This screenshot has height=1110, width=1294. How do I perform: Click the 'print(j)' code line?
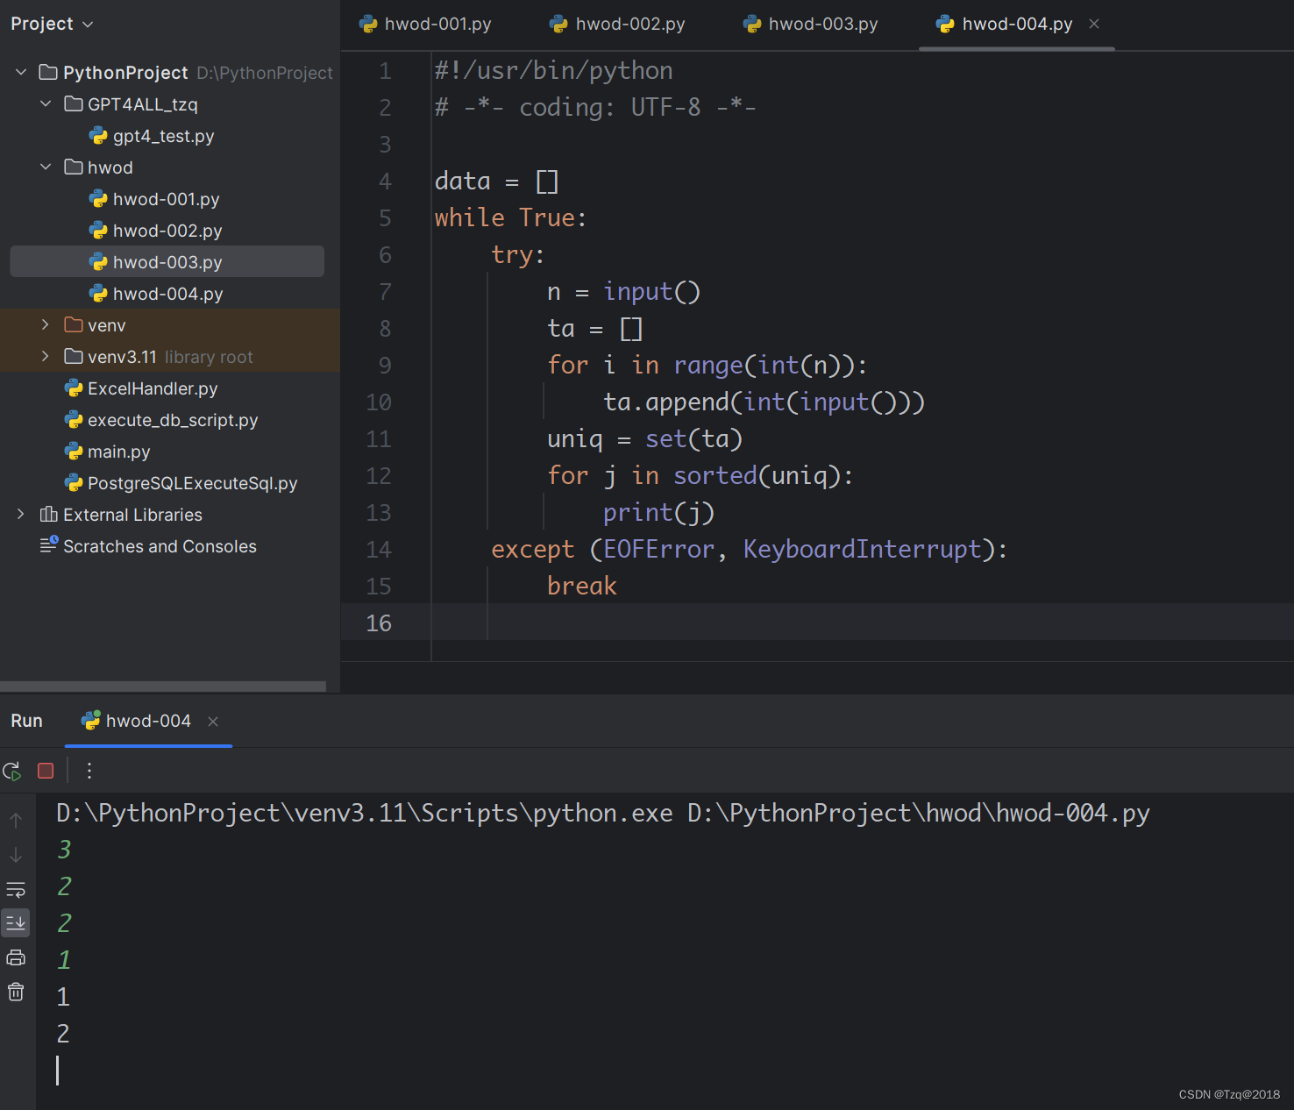point(658,512)
